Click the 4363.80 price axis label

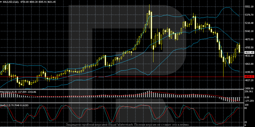point(249,64)
